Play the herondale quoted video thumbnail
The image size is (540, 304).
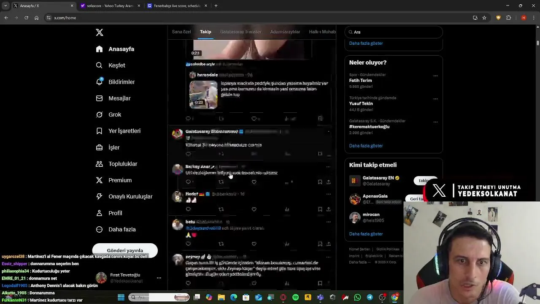[x=203, y=95]
